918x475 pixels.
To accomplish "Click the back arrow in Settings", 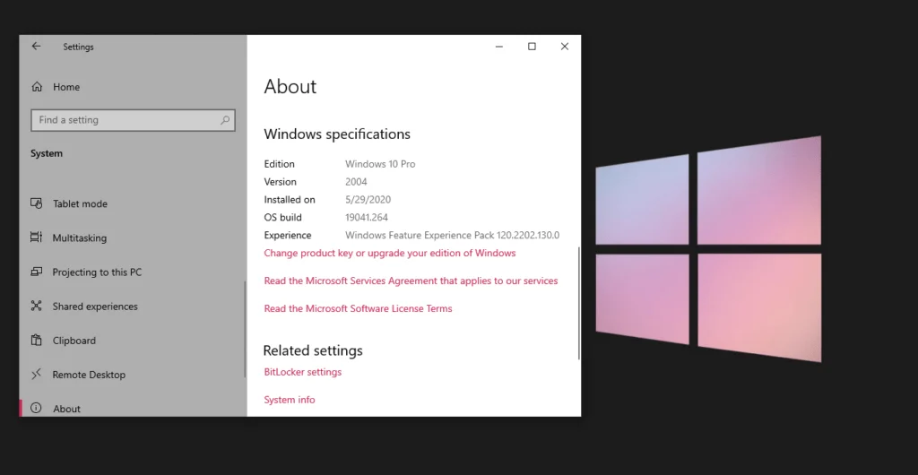I will 36,47.
